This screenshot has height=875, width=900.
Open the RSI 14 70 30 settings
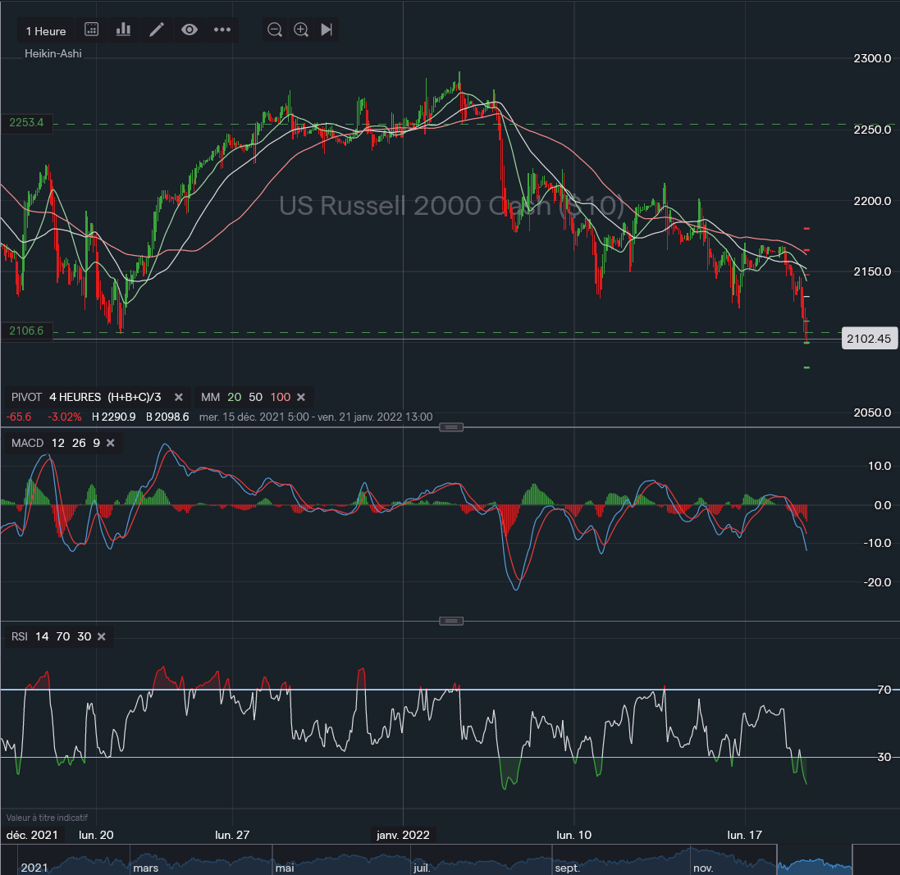(51, 636)
